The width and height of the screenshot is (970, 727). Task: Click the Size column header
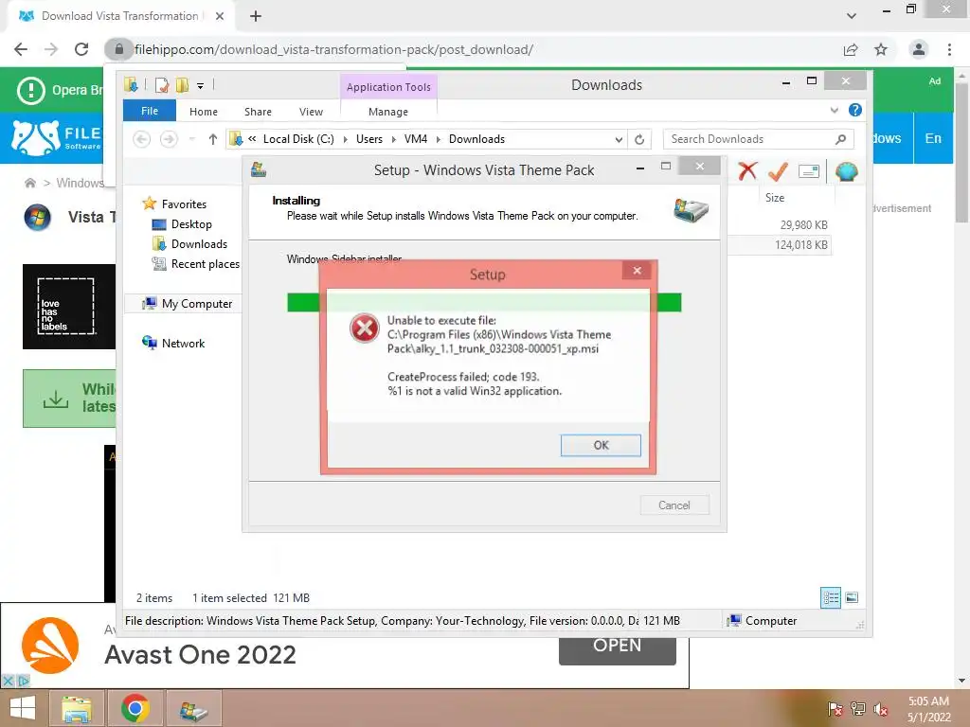[775, 198]
